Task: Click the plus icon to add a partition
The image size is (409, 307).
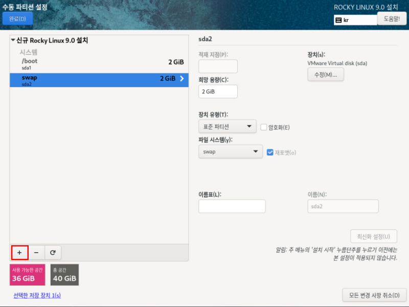Action: [x=19, y=252]
